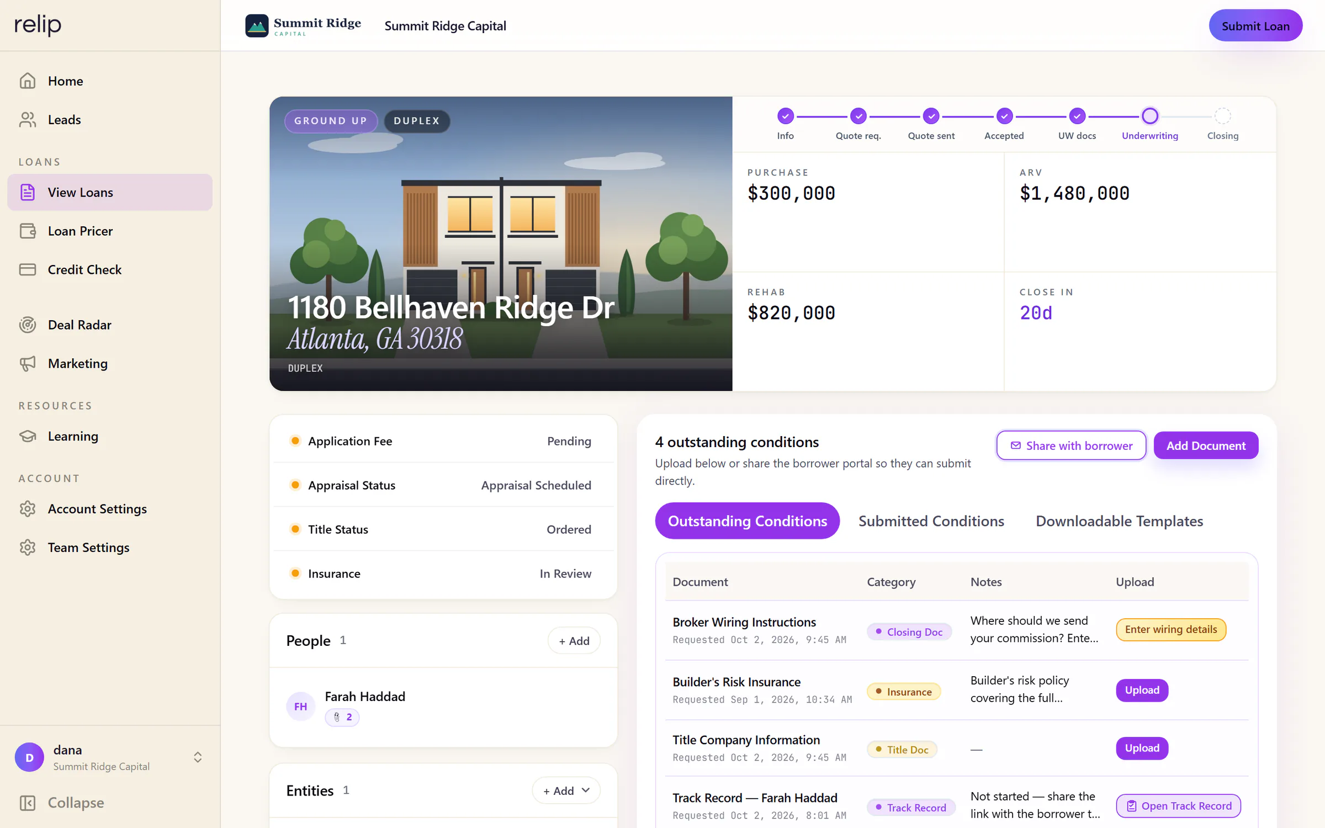Click the Application Fee orange status dot

click(295, 440)
